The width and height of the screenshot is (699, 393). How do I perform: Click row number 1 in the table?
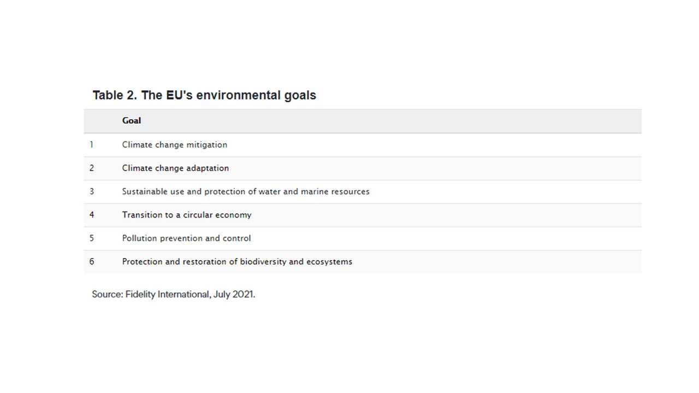[92, 145]
